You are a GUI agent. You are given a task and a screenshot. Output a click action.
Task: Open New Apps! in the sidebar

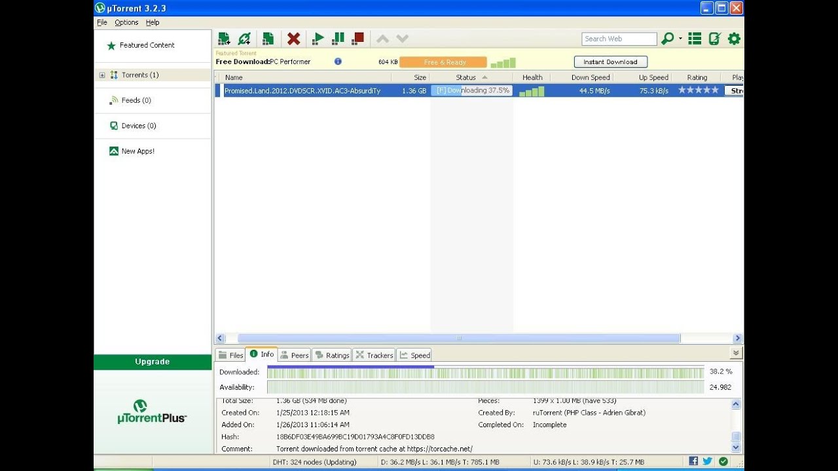point(138,151)
